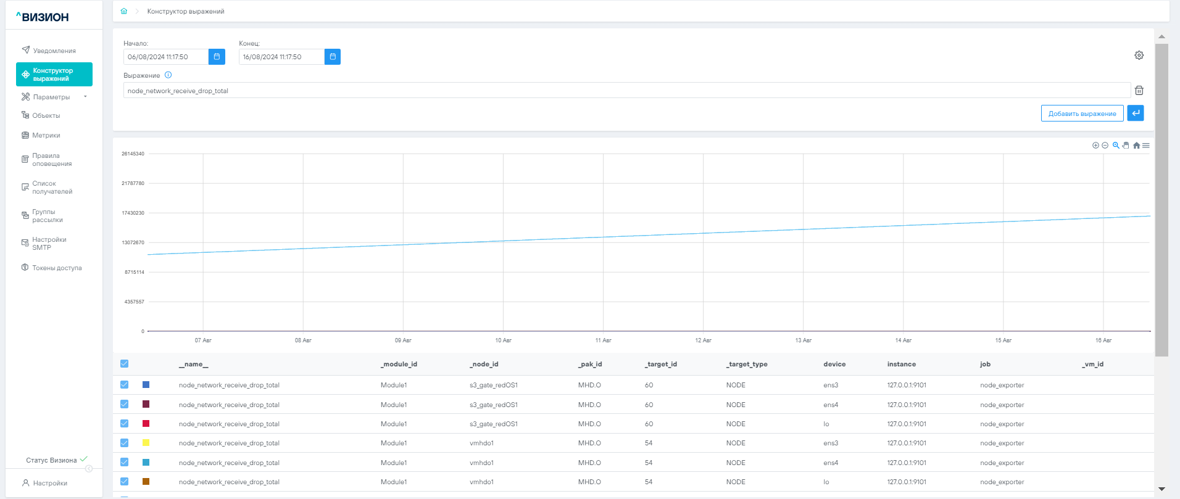The image size is (1180, 499).
Task: Uncheck the vmhdo1 row with device lo
Action: pos(125,482)
